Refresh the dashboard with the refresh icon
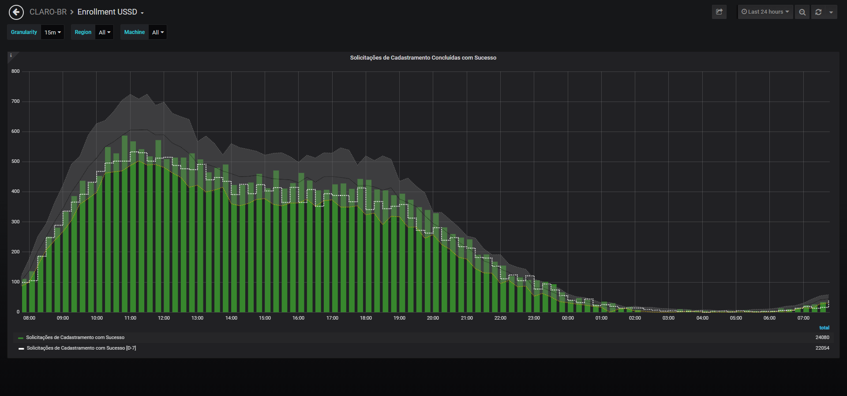Screen dimensions: 847x396 (x=818, y=12)
